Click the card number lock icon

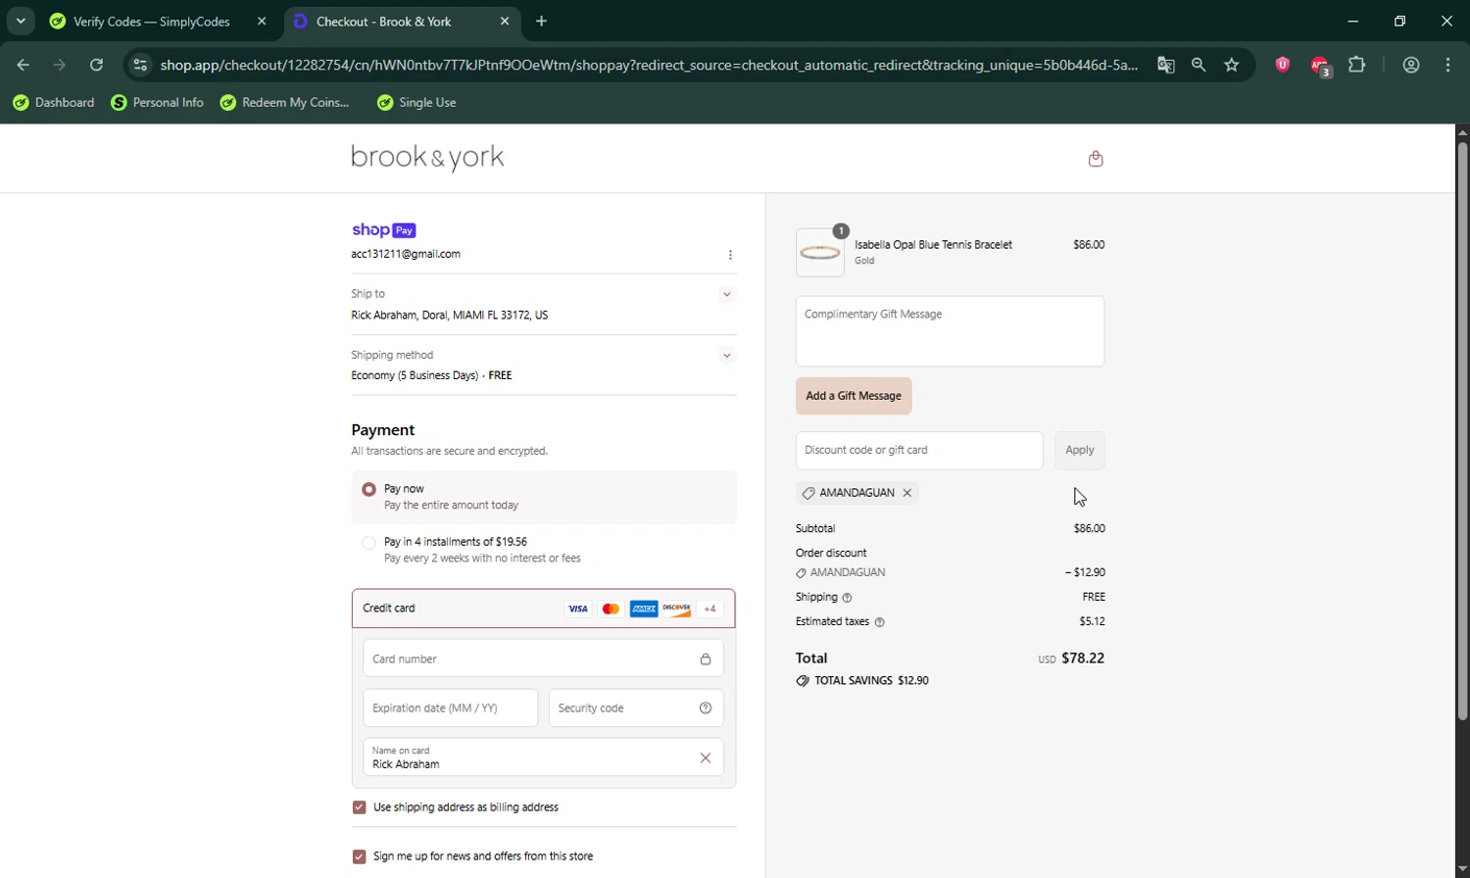pos(706,659)
